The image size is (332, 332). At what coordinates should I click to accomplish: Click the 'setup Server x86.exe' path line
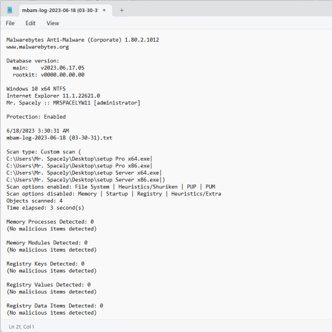tap(86, 180)
